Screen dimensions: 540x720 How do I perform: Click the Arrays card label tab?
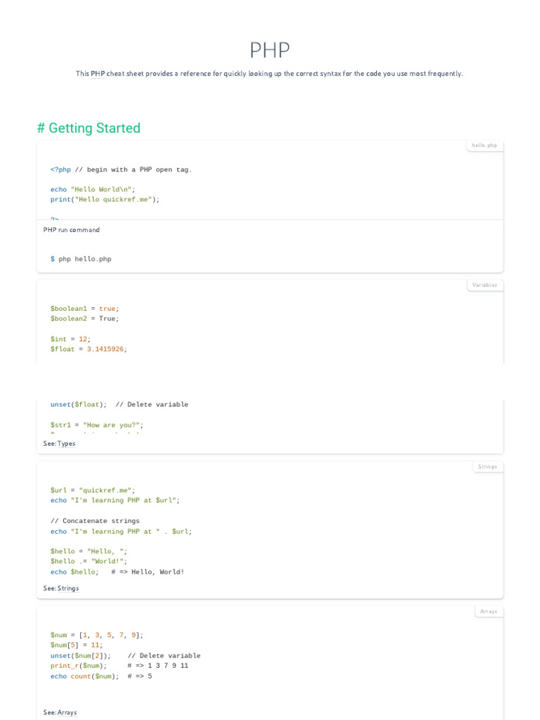point(489,612)
